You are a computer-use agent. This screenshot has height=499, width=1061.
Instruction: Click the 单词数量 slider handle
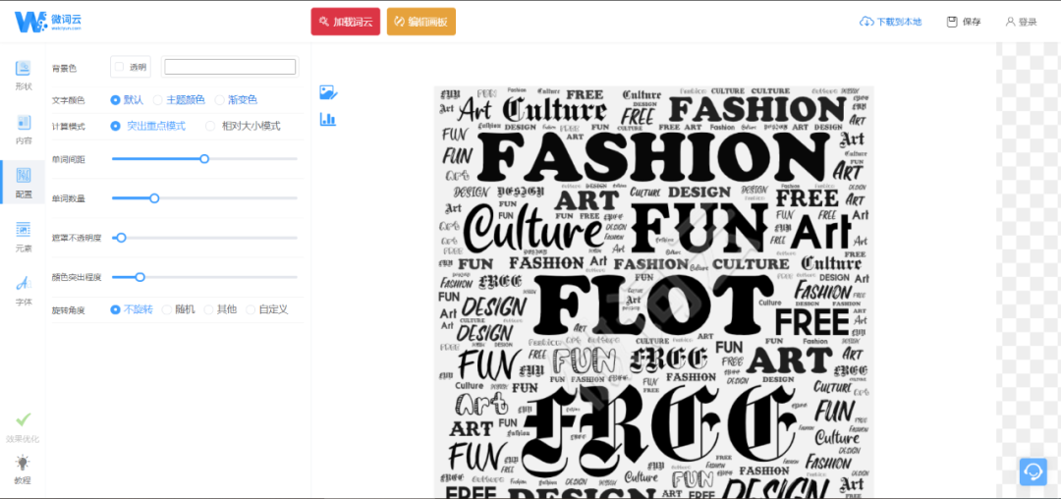click(x=154, y=198)
